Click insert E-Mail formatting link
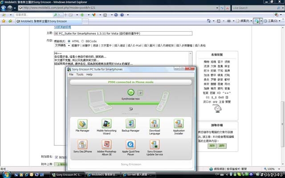The image size is (285, 178). [x=134, y=45]
